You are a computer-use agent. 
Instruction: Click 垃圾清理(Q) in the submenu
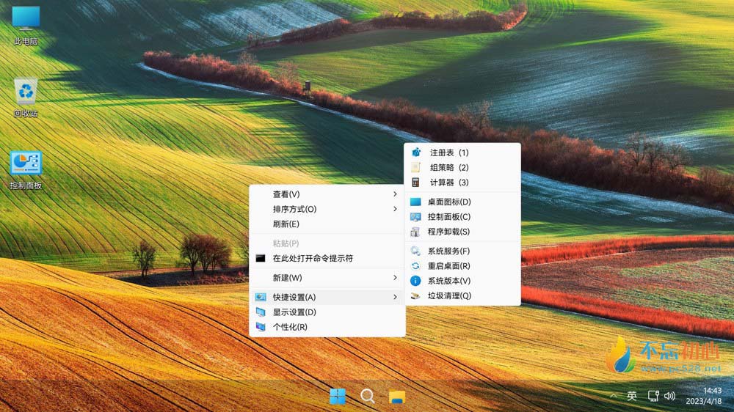tap(448, 295)
